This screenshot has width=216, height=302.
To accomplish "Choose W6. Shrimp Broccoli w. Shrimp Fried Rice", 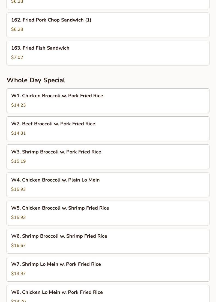I will click(x=59, y=236).
